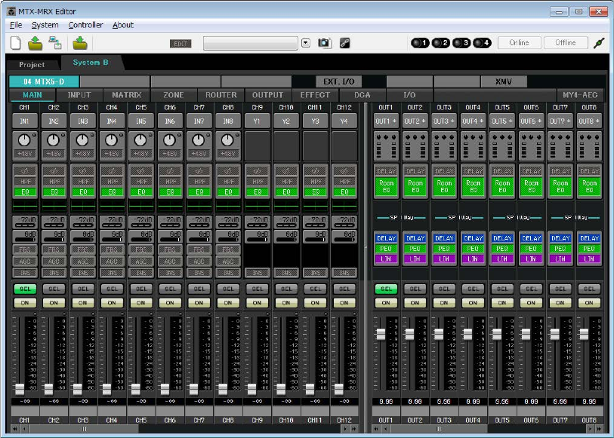This screenshot has width=614, height=438.
Task: Click status indicator number 1
Action: (420, 43)
